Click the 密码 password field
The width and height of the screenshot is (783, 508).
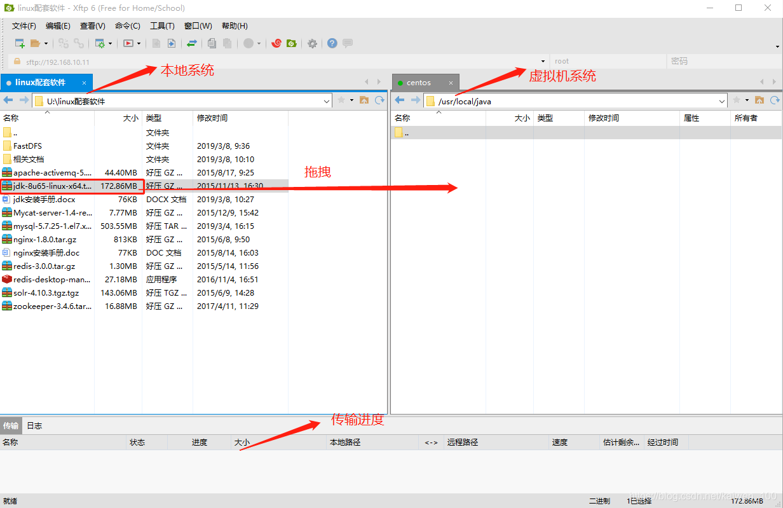tap(723, 62)
